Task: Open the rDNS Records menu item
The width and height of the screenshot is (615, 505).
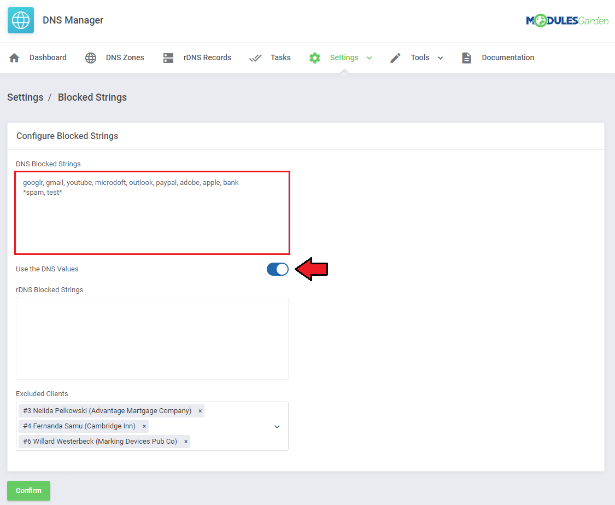Action: pos(207,58)
